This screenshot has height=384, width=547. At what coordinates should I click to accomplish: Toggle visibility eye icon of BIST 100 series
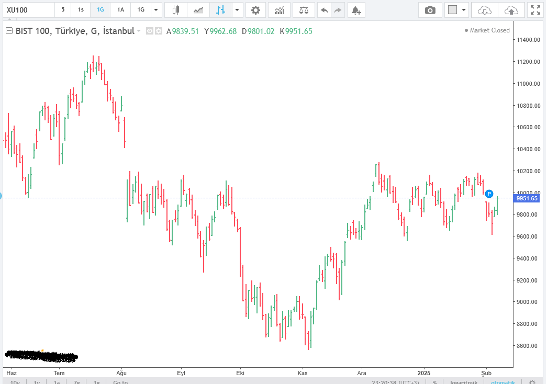(150, 31)
